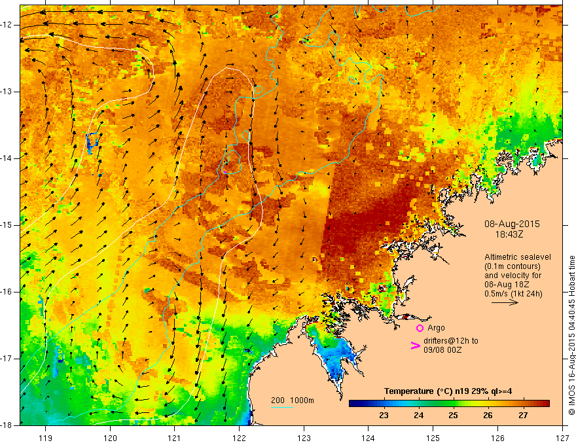Screen dimensions: 576x445
Task: Click the 'drifters@12h to' legend text
Action: click(451, 341)
